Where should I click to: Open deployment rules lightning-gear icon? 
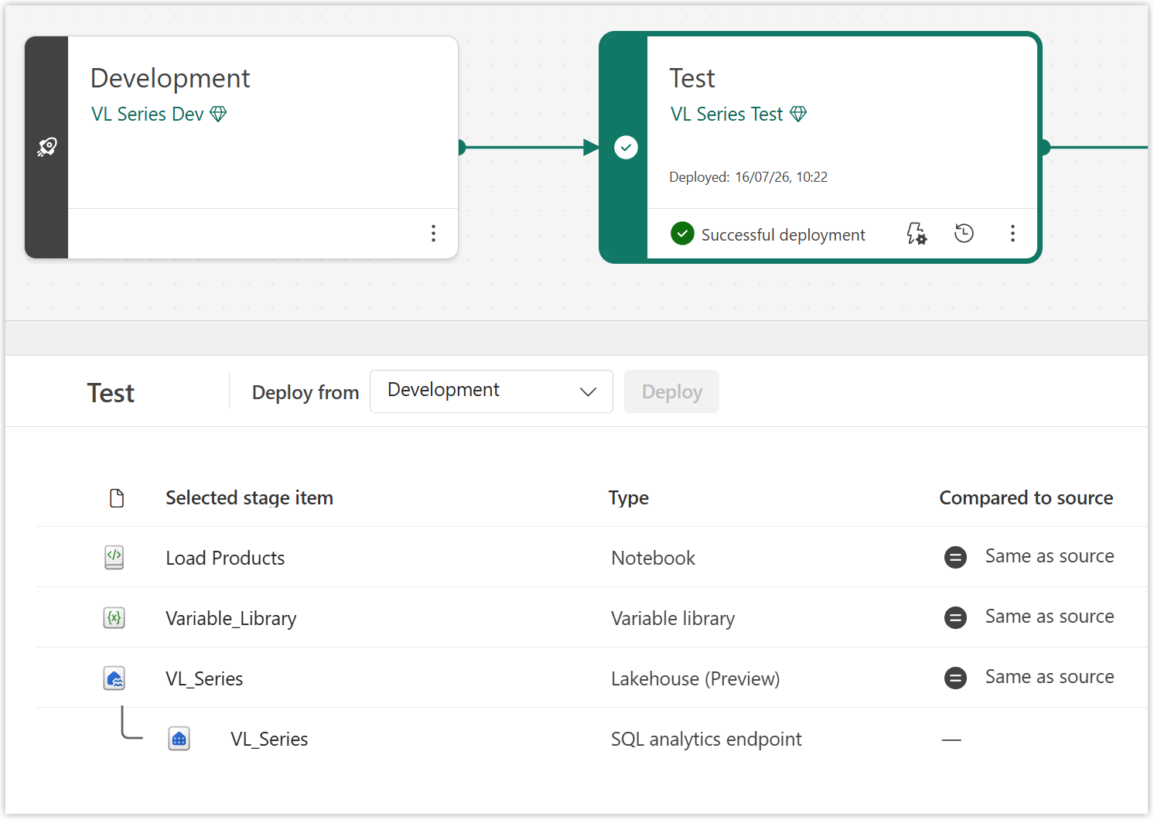click(917, 234)
